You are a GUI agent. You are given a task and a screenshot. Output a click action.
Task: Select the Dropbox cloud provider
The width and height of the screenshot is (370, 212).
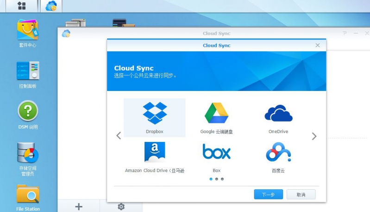154,117
